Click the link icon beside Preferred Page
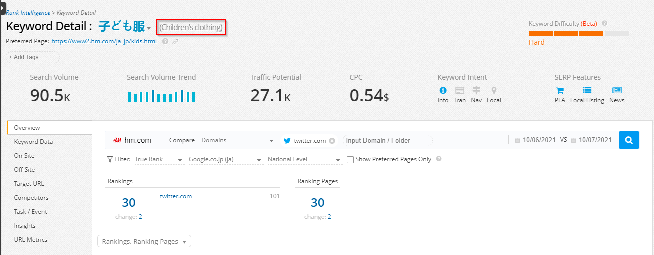This screenshot has width=654, height=255. [175, 42]
